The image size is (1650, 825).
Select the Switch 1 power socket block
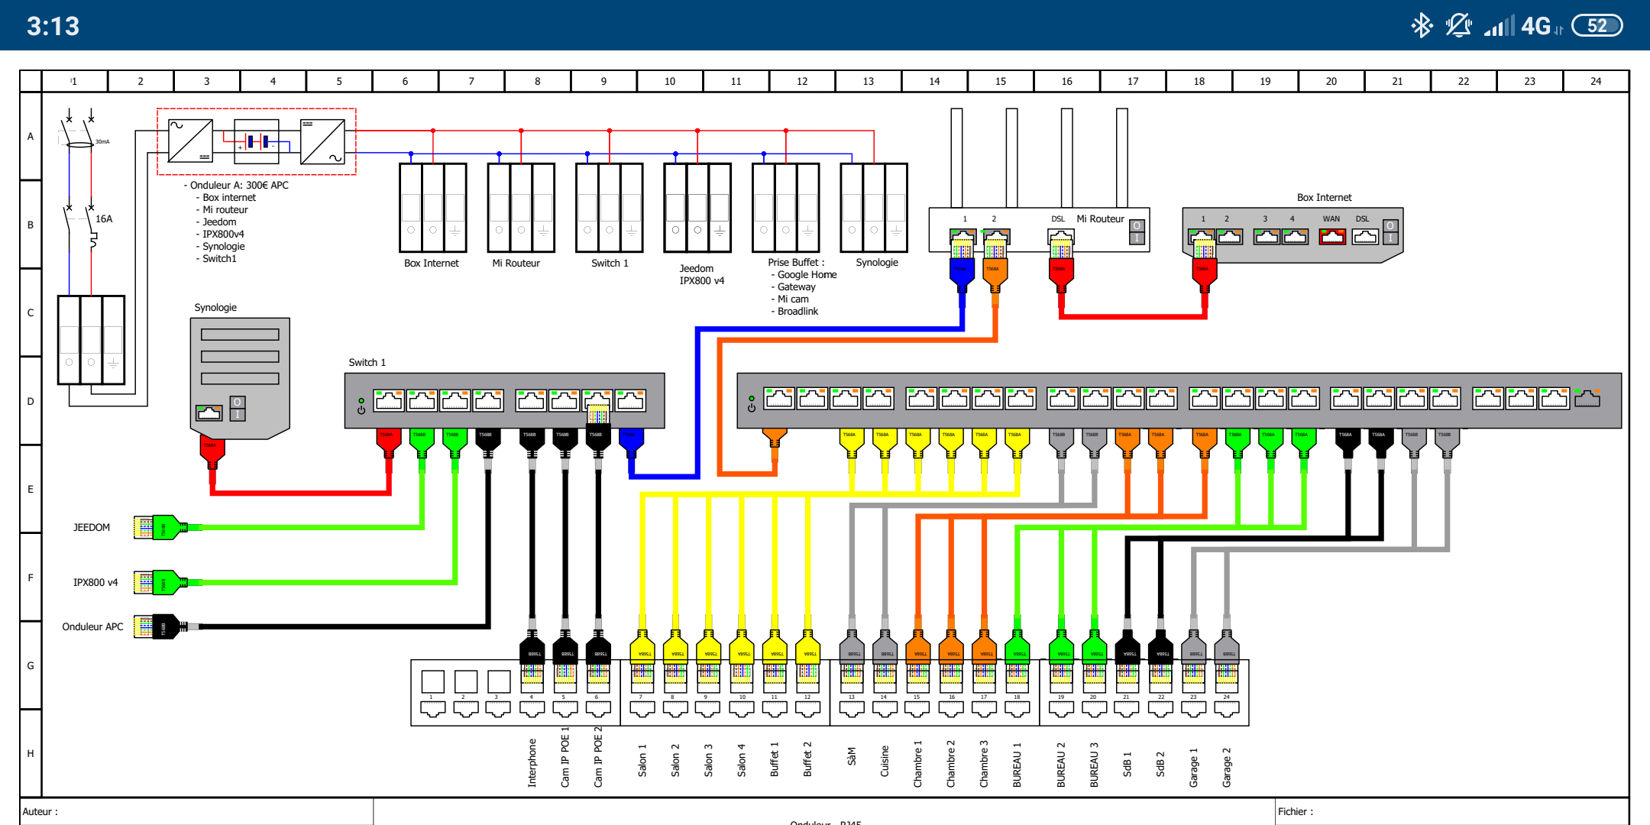[x=610, y=207]
